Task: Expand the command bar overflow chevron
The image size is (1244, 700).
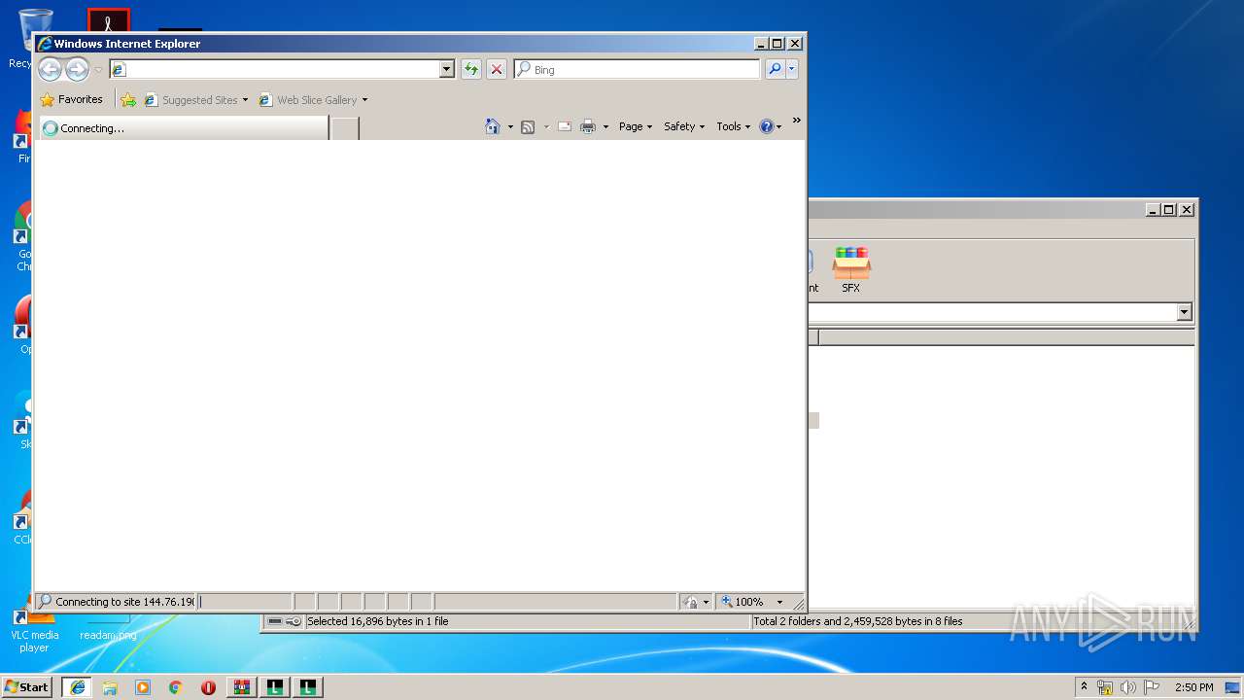Action: click(x=796, y=121)
